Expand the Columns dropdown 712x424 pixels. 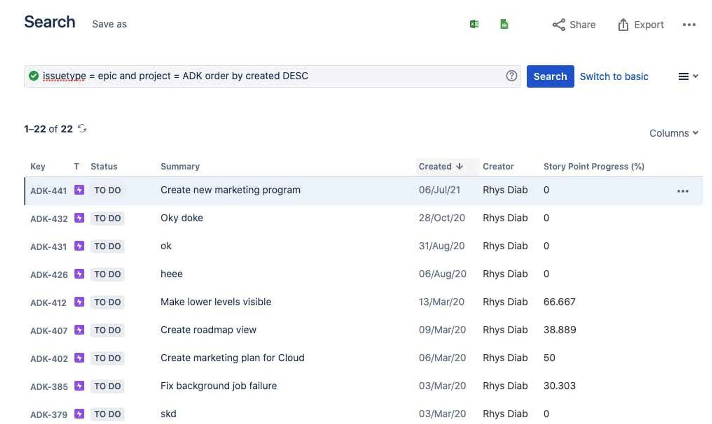(x=672, y=132)
